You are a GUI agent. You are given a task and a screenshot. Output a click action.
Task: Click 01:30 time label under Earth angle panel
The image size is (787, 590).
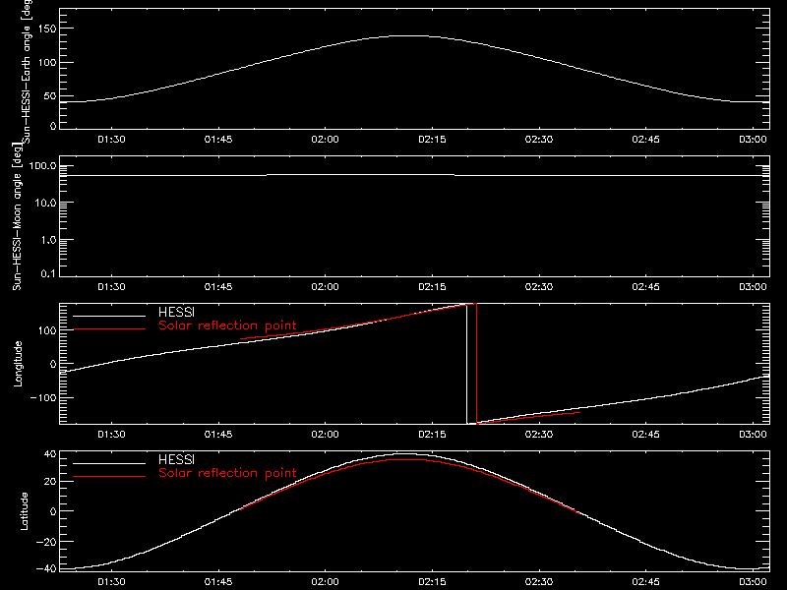point(111,140)
